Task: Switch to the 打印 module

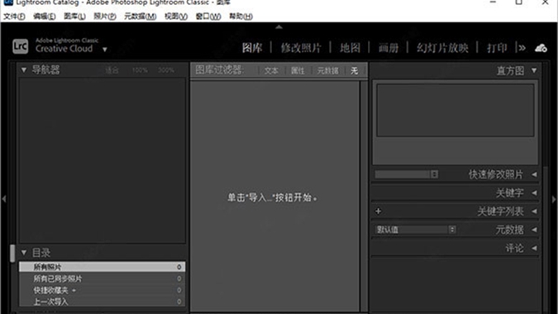Action: click(x=497, y=48)
